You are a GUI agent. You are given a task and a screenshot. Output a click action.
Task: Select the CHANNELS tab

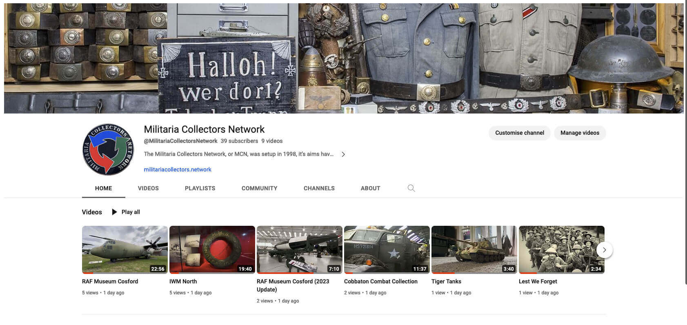(x=319, y=188)
